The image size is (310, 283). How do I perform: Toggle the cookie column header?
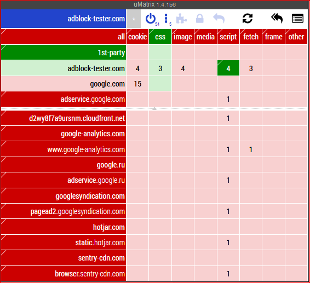137,37
